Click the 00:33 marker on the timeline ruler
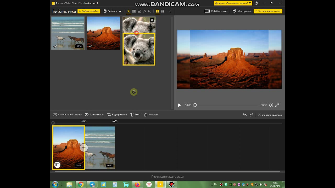The width and height of the screenshot is (335, 188). pos(115,121)
